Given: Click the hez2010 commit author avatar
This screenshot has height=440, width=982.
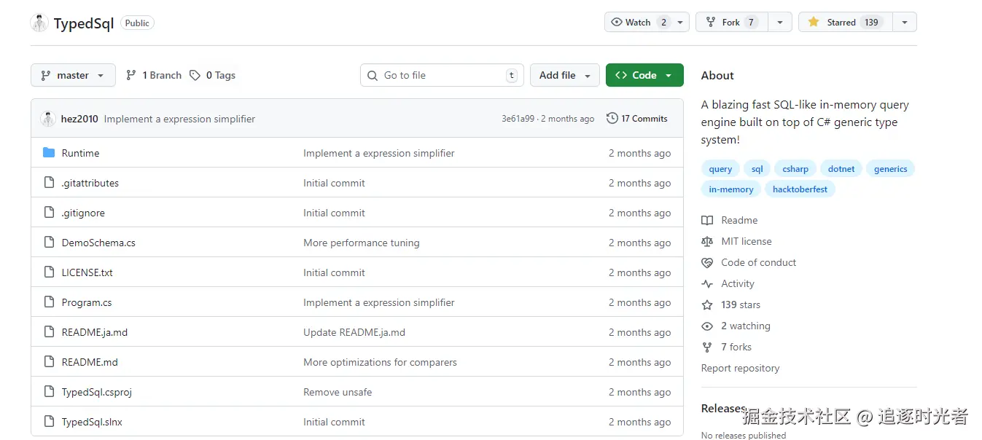Looking at the screenshot, I should (48, 119).
